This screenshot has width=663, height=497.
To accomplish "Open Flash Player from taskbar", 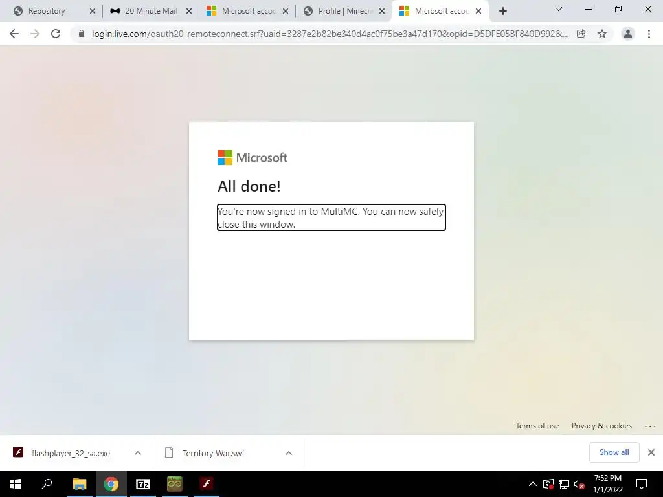I will point(207,484).
